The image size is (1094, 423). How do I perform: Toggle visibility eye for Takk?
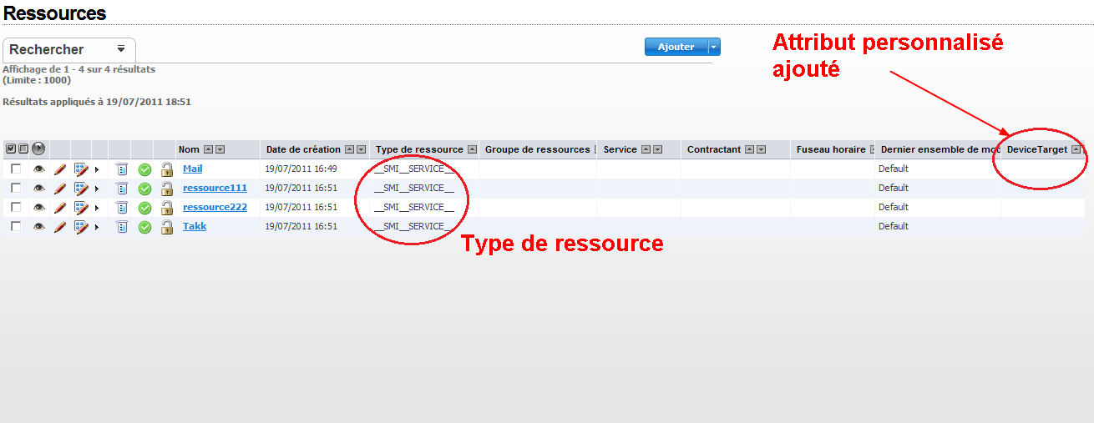click(39, 226)
